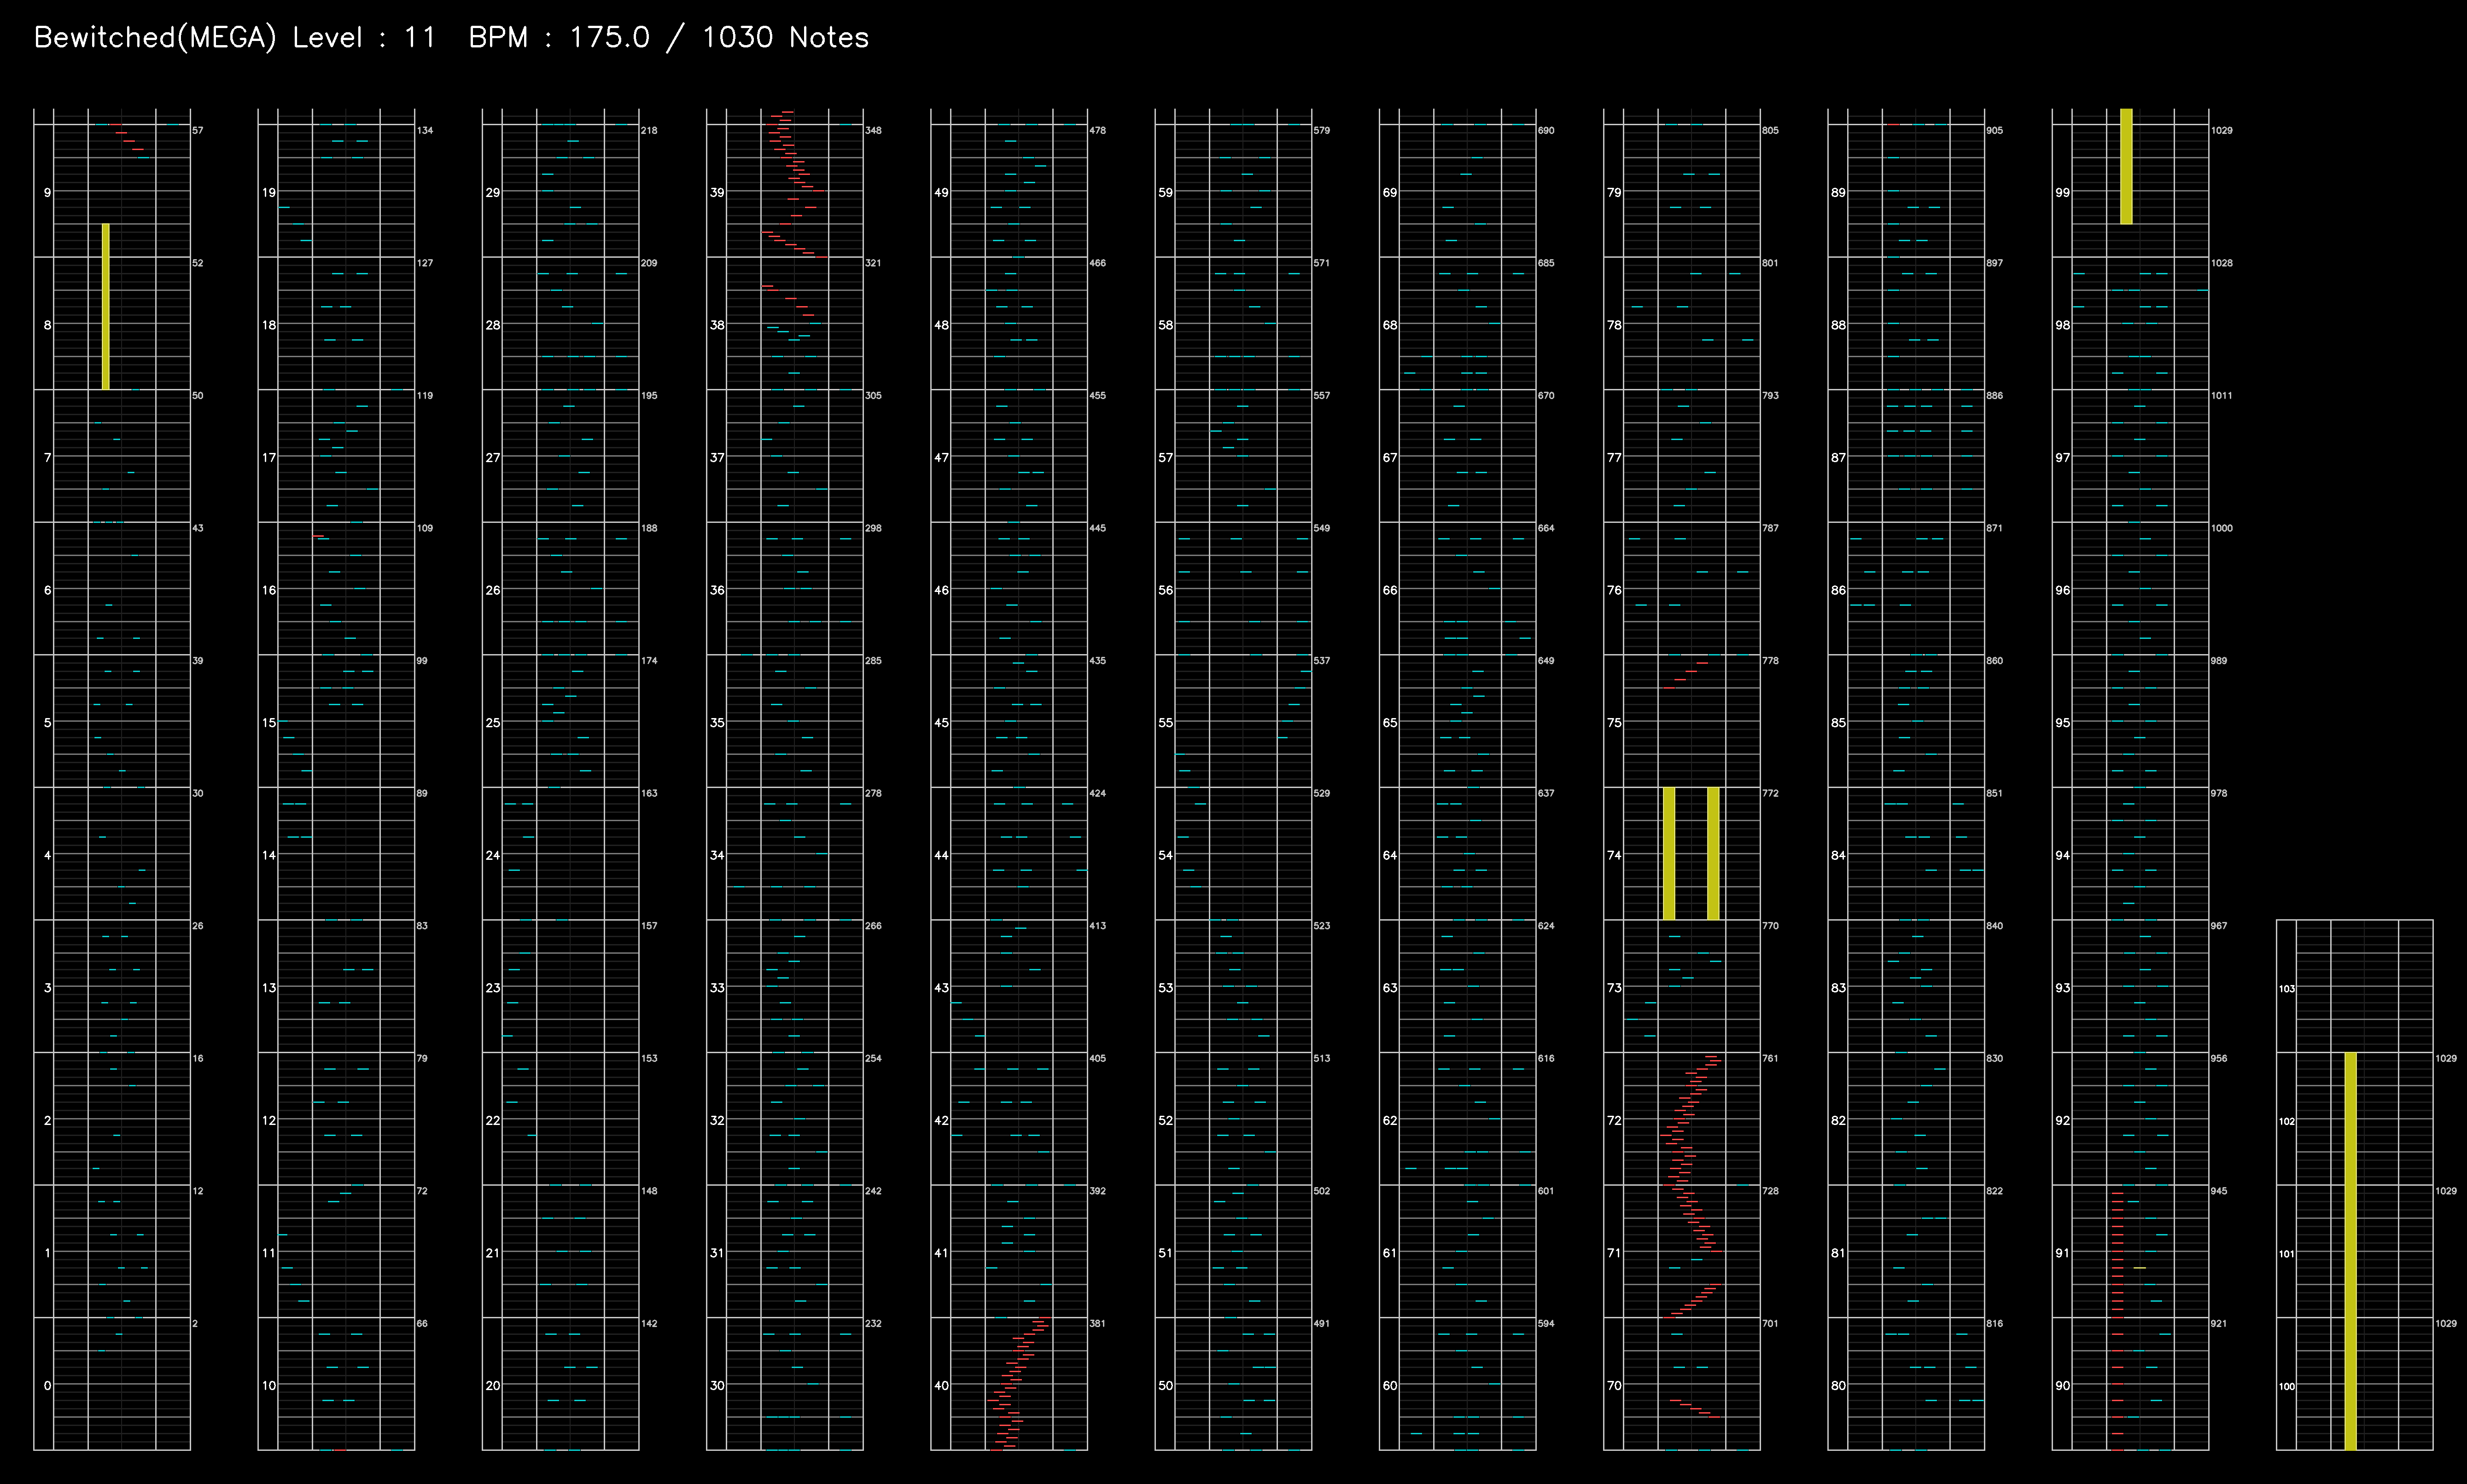
Task: Click the note count 1000
Action: 2222,528
